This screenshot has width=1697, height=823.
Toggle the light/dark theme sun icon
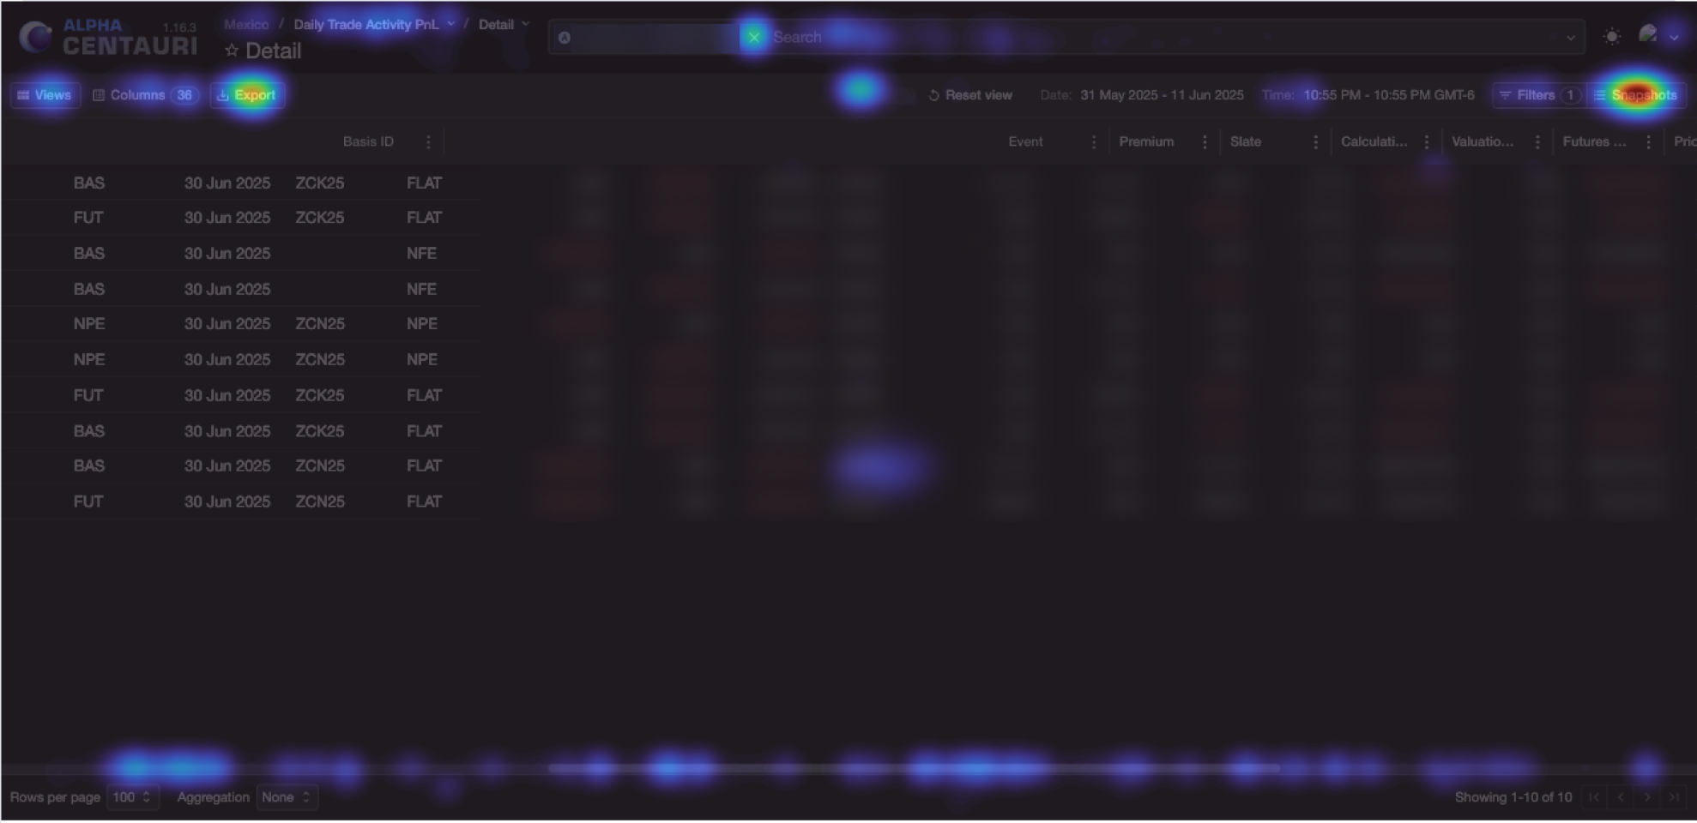[x=1612, y=37]
